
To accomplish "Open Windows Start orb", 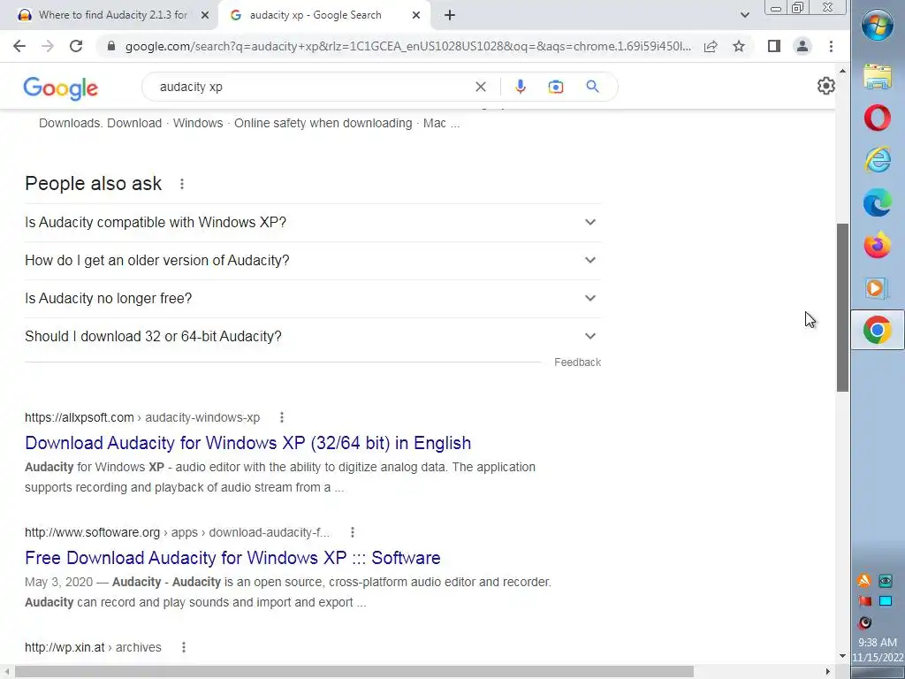I will [878, 26].
